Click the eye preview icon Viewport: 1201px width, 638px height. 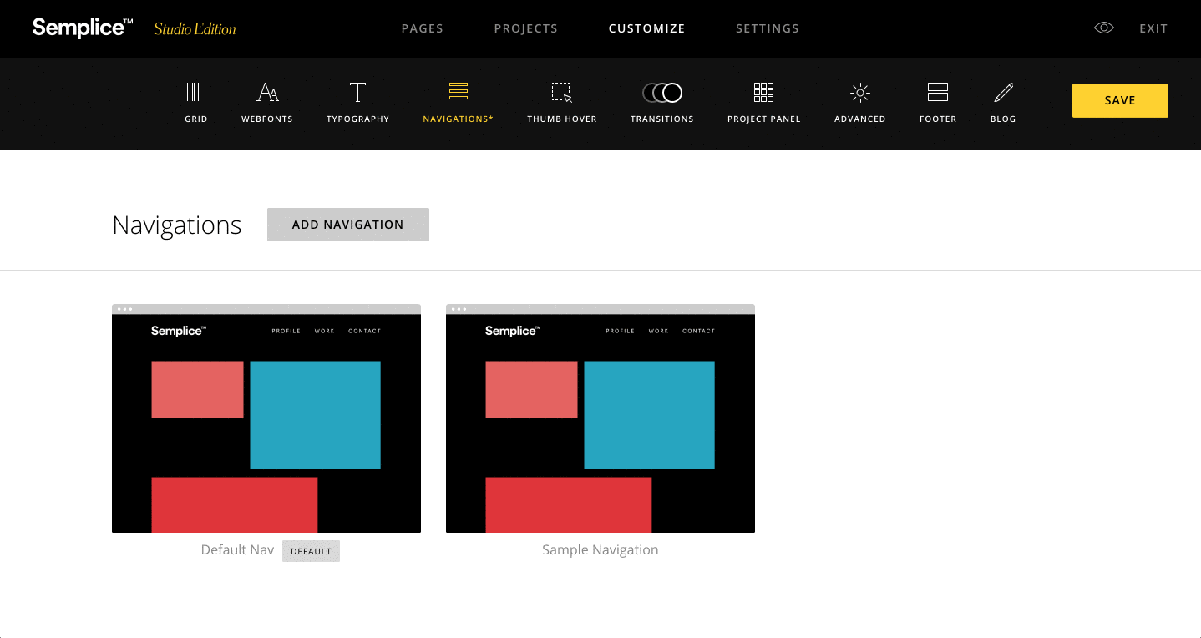tap(1103, 28)
